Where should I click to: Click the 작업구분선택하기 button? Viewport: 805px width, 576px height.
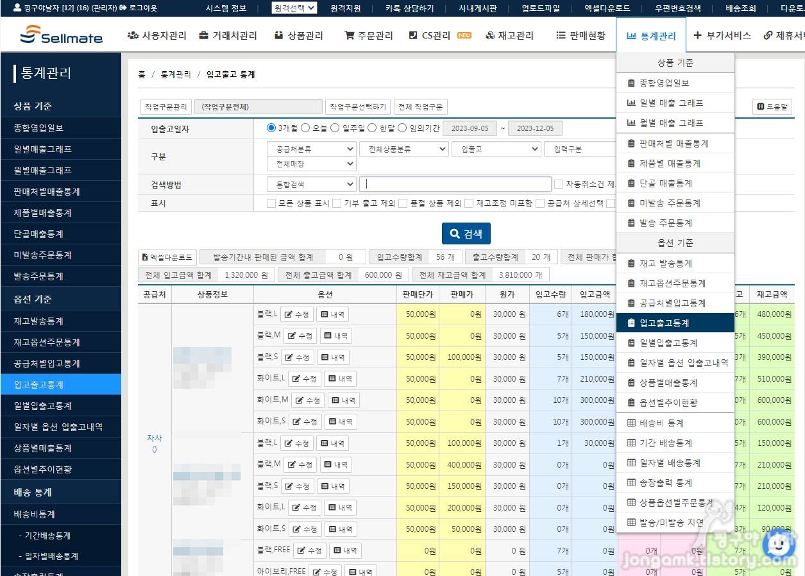(358, 107)
